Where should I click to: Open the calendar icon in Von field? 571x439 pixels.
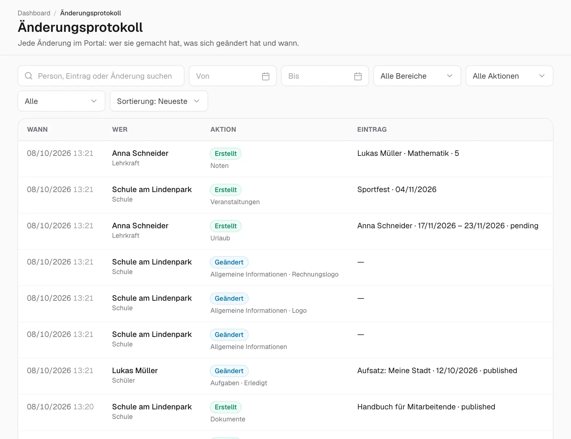266,76
